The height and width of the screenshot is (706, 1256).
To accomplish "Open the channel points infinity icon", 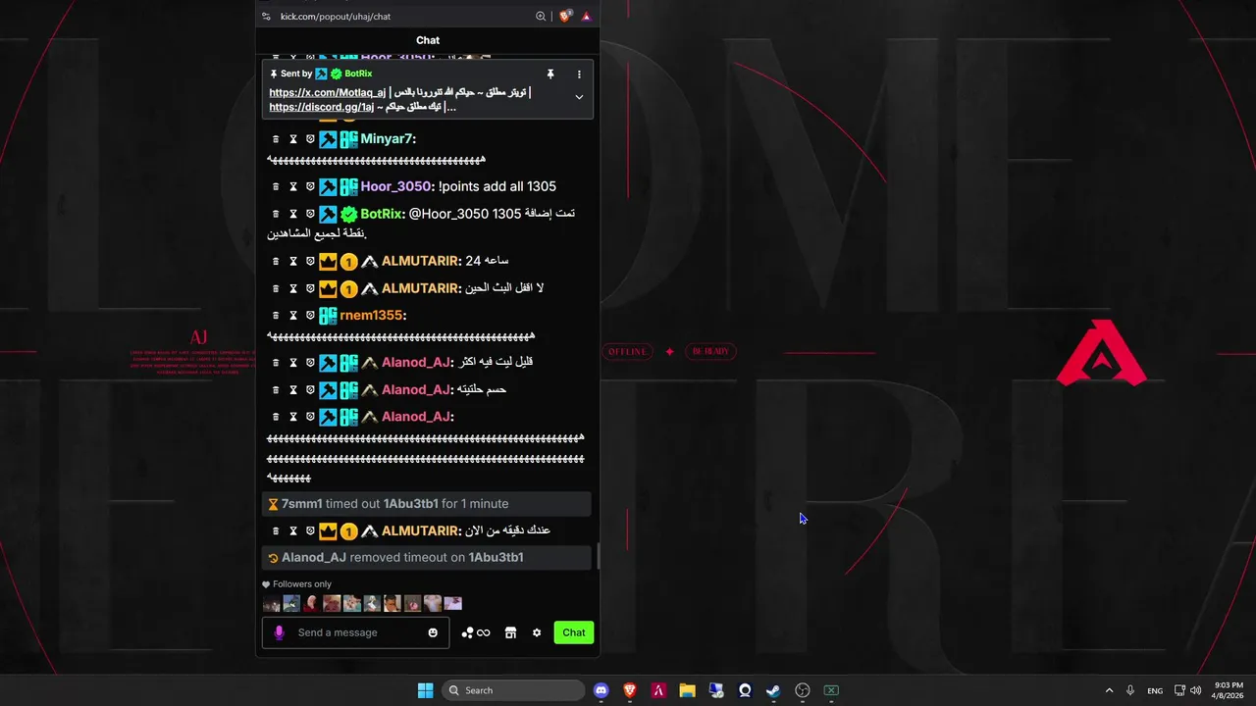I will click(x=476, y=632).
